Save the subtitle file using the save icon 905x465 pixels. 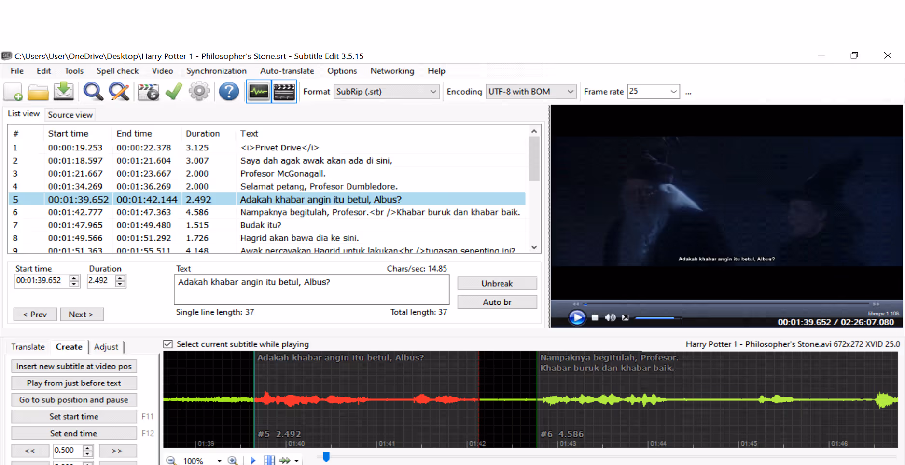click(63, 91)
